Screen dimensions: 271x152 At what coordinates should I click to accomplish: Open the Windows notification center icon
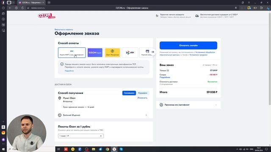(266, 149)
